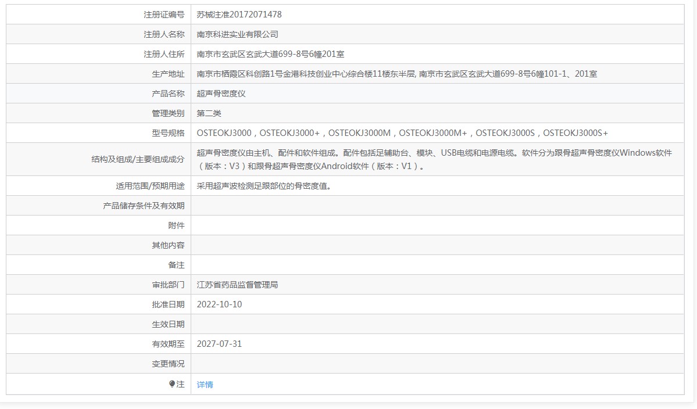
Task: Click the empty 备注 value cell
Action: coord(437,265)
